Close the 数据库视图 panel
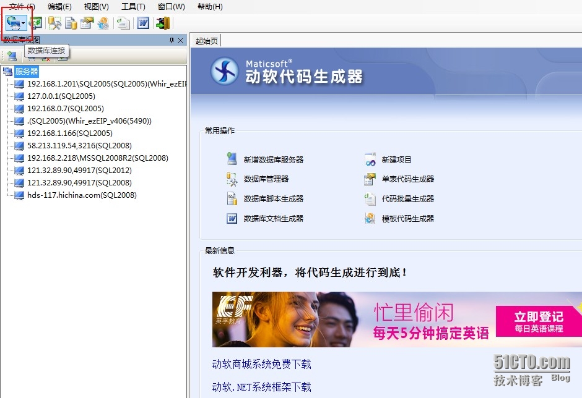 tap(180, 40)
